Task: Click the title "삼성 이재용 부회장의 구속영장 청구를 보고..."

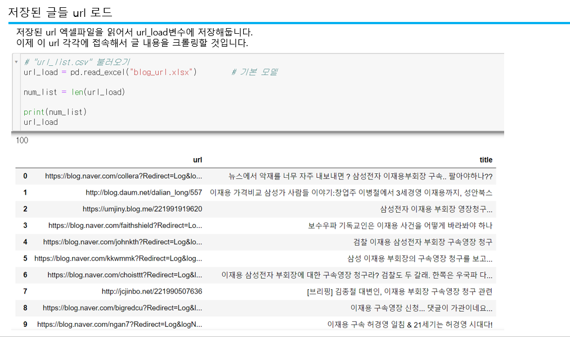Action: [x=420, y=258]
